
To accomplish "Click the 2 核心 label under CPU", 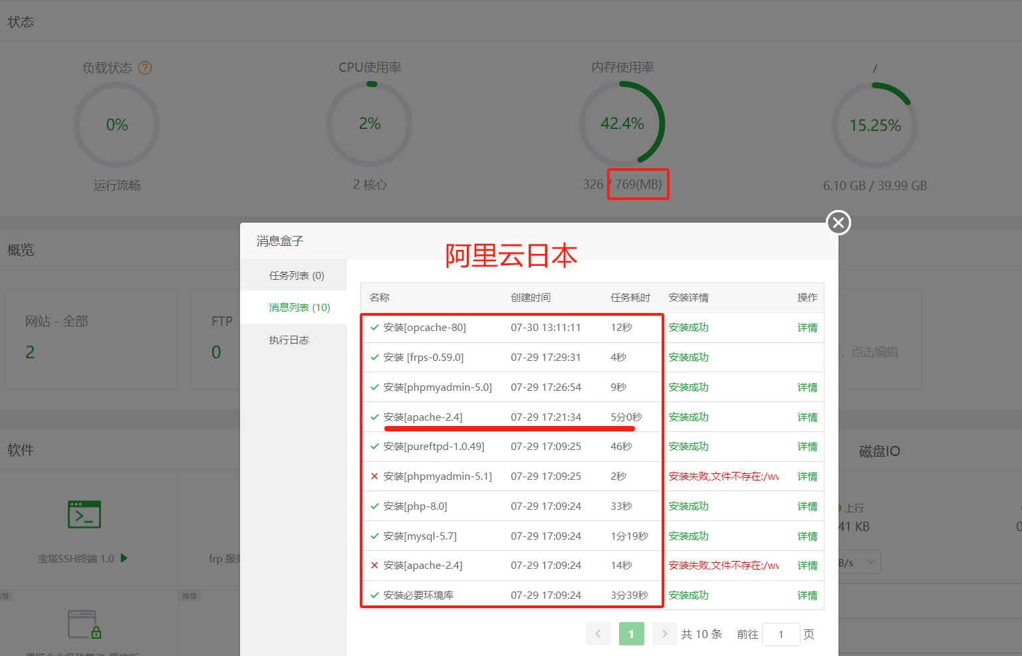I will coord(370,185).
